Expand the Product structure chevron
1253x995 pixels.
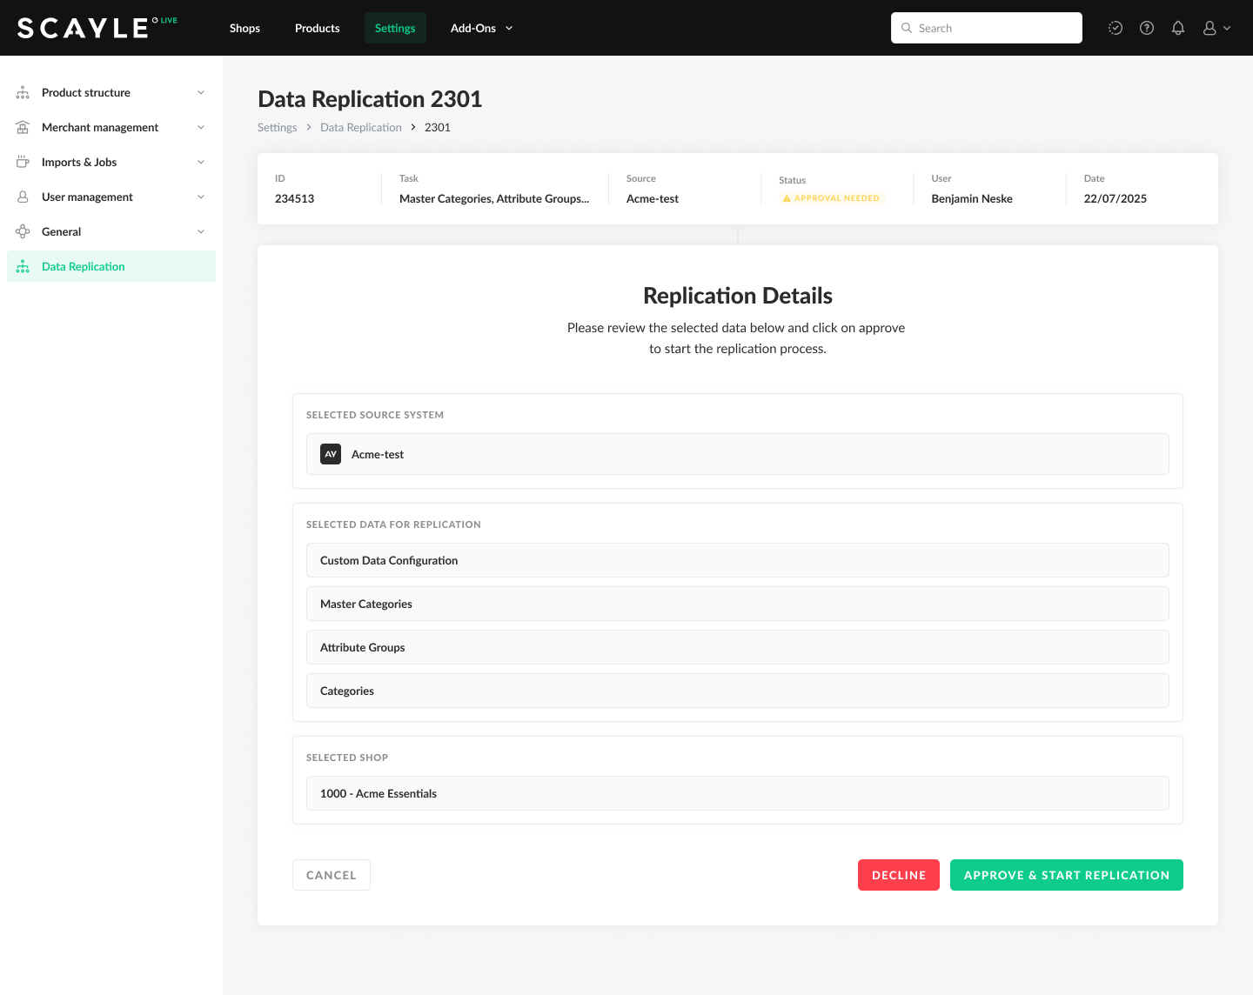click(201, 92)
